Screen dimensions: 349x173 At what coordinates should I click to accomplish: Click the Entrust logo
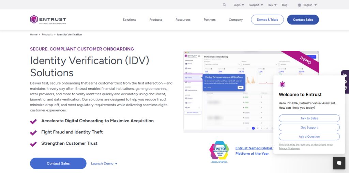[x=48, y=19]
